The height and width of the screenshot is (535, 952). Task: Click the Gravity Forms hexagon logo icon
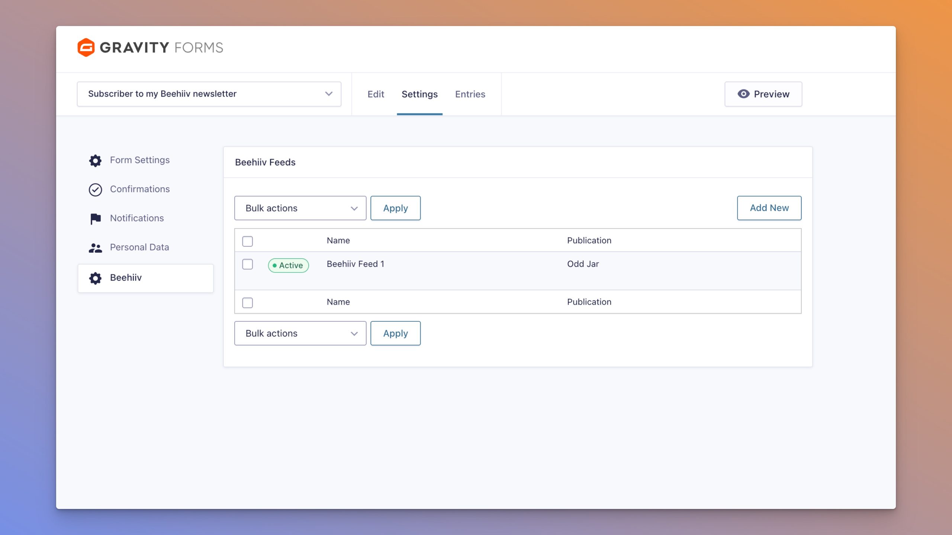click(x=86, y=48)
